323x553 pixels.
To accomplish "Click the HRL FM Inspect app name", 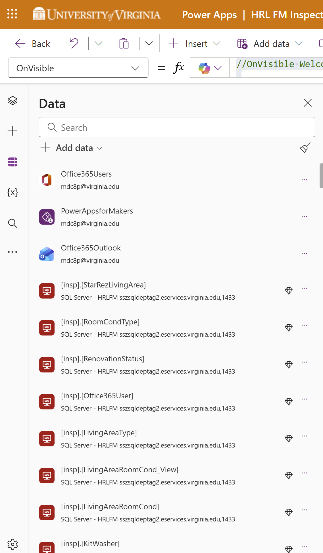I will (287, 15).
